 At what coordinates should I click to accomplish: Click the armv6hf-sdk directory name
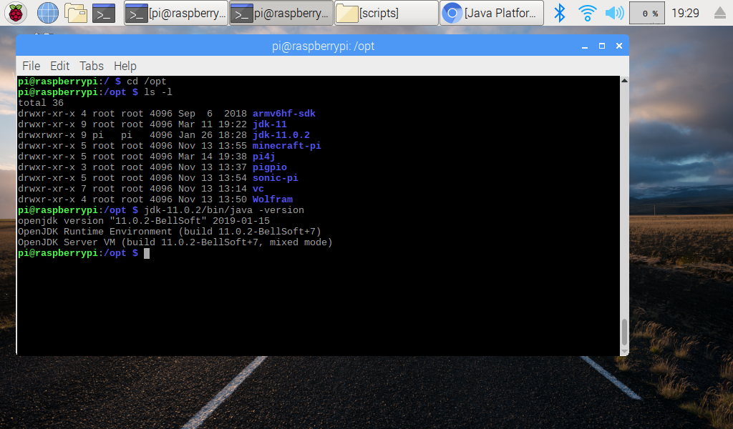click(283, 114)
